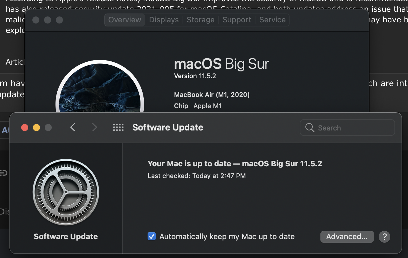Open the Support tab
The height and width of the screenshot is (258, 408).
point(237,20)
